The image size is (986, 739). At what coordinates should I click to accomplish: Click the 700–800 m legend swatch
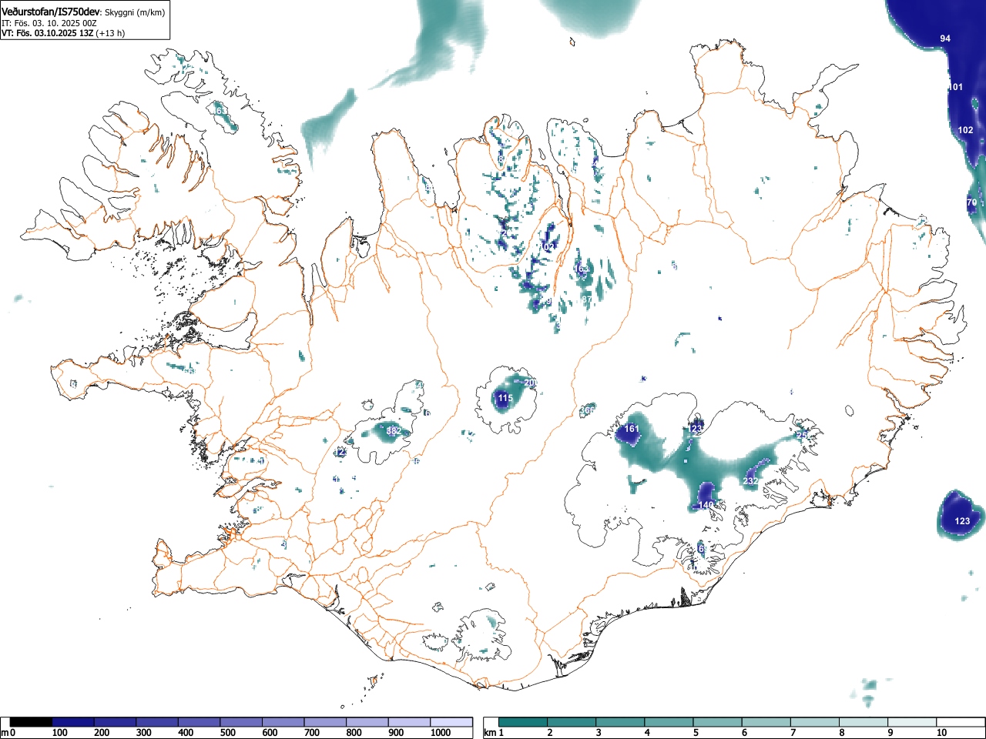(325, 723)
